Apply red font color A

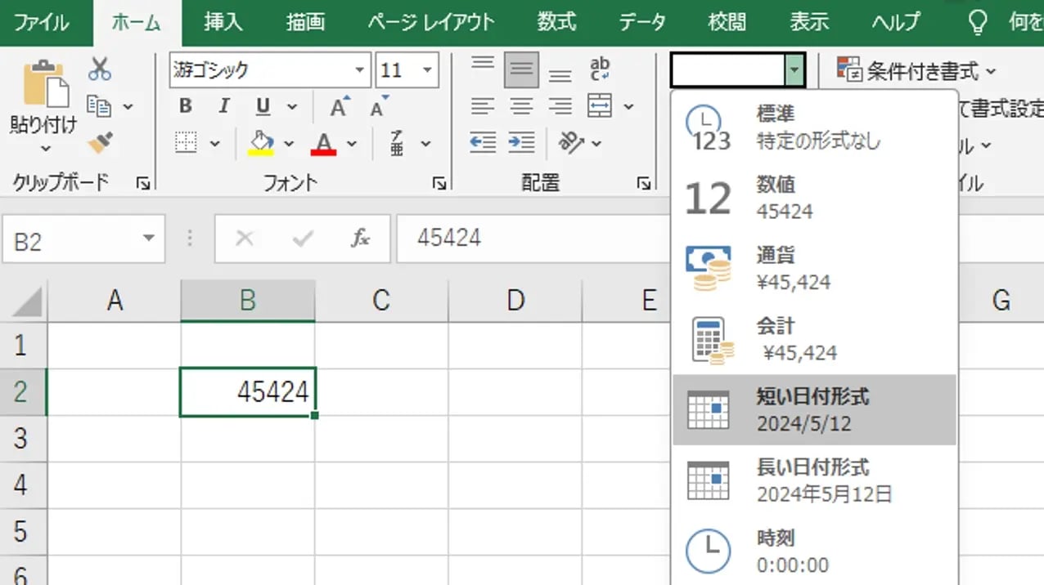click(324, 144)
